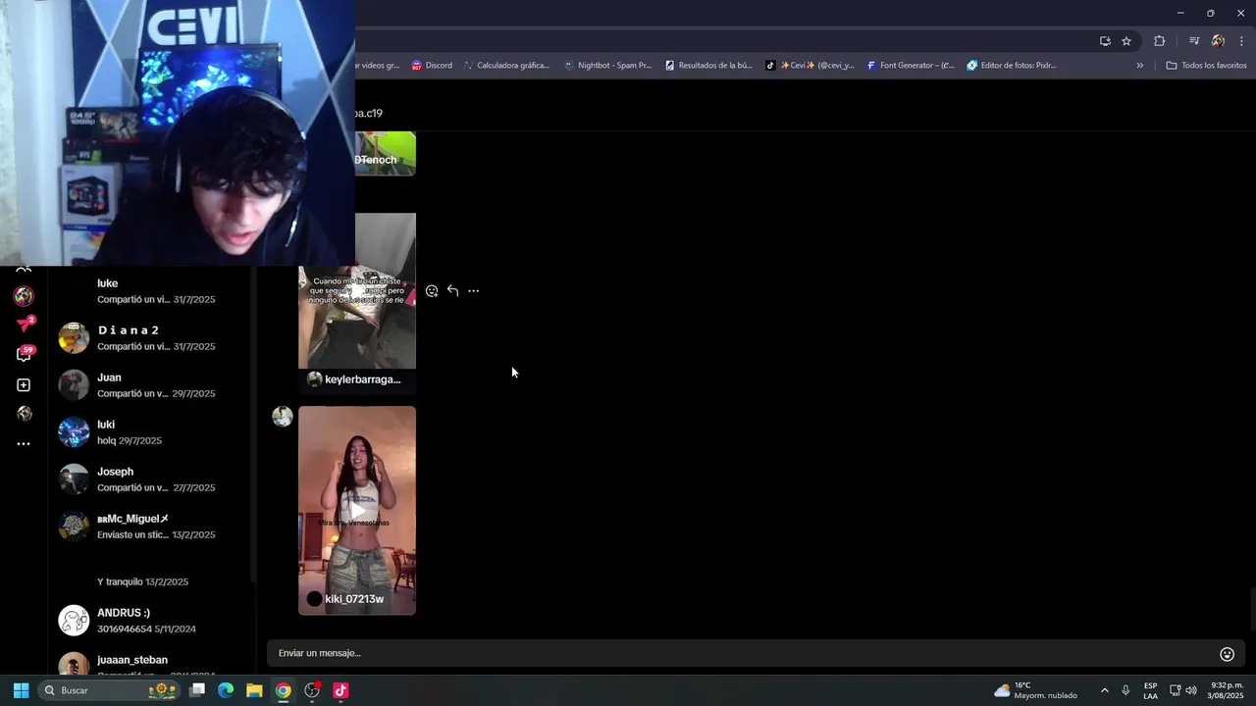Switch to Chrome on the taskbar

point(283,690)
